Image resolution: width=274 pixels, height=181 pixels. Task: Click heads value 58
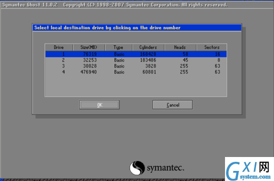coord(185,54)
